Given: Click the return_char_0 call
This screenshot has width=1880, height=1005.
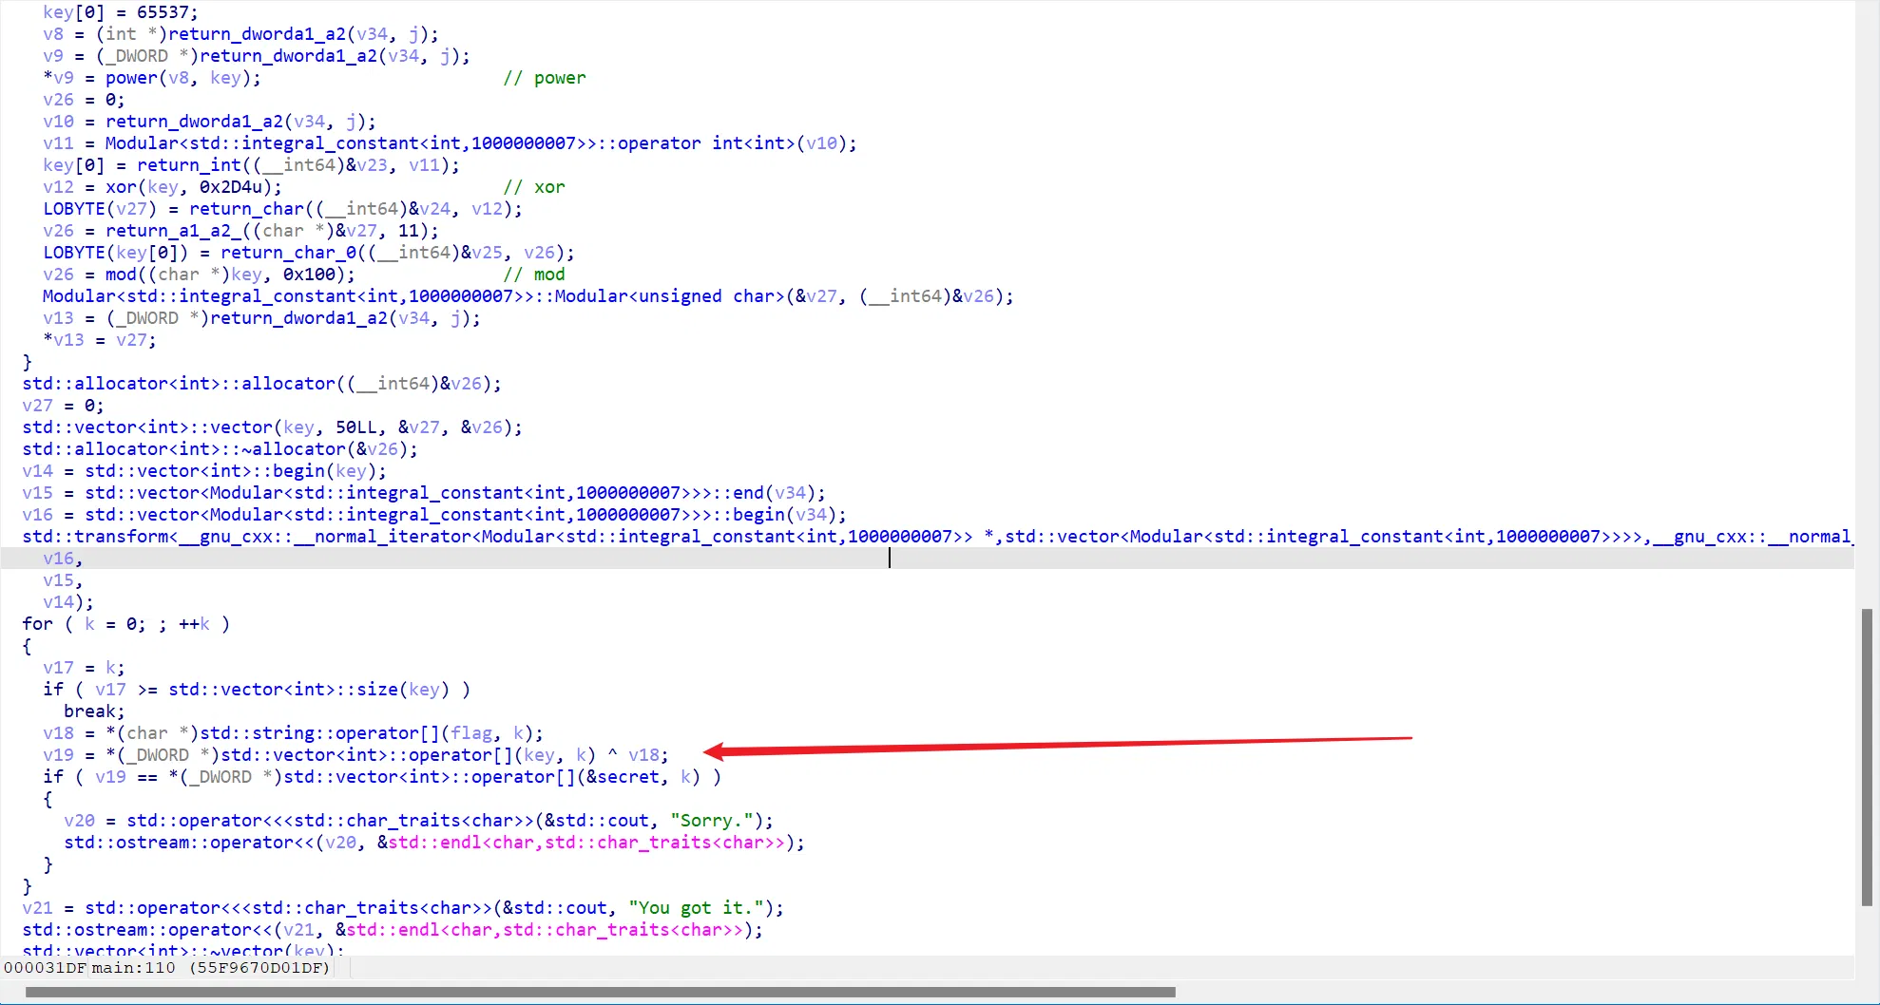Looking at the screenshot, I should [x=397, y=253].
